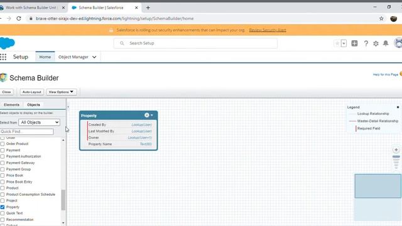402x226 pixels.
Task: Select the Property Name field row
Action: [120, 144]
